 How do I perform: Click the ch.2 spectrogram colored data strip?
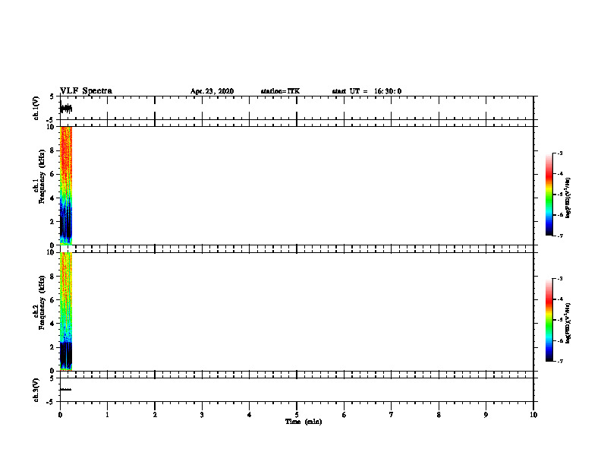66,312
